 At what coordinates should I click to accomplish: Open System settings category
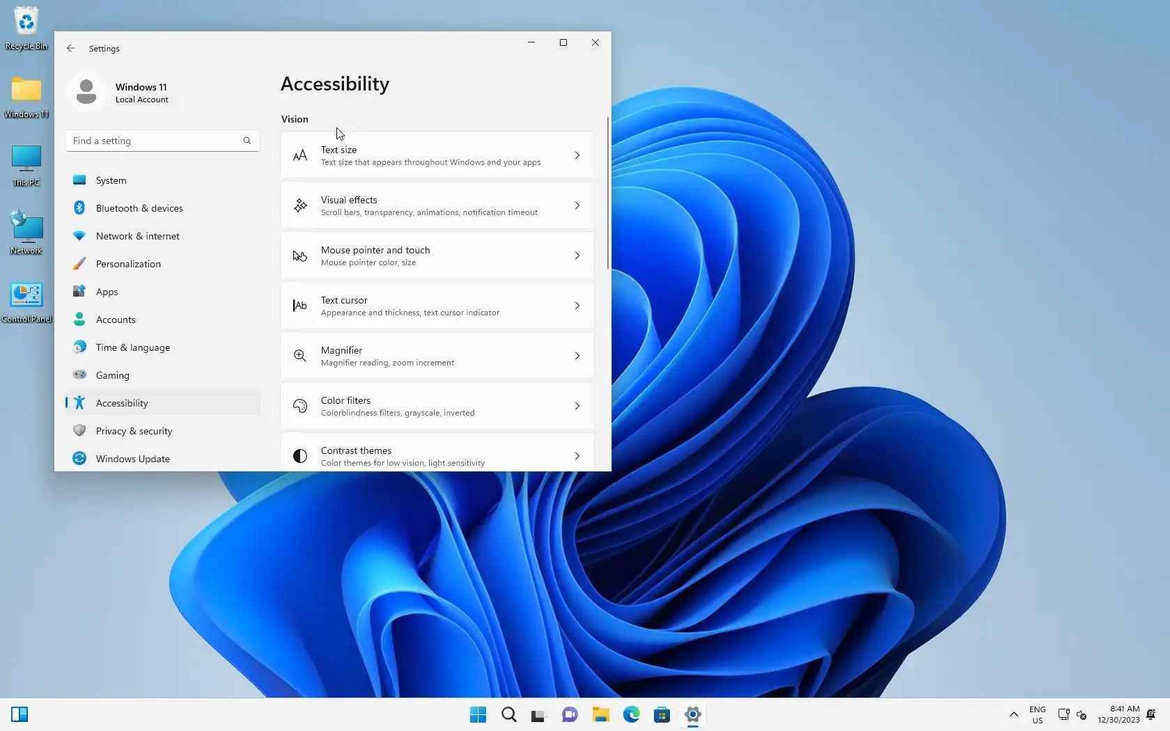pos(163,180)
